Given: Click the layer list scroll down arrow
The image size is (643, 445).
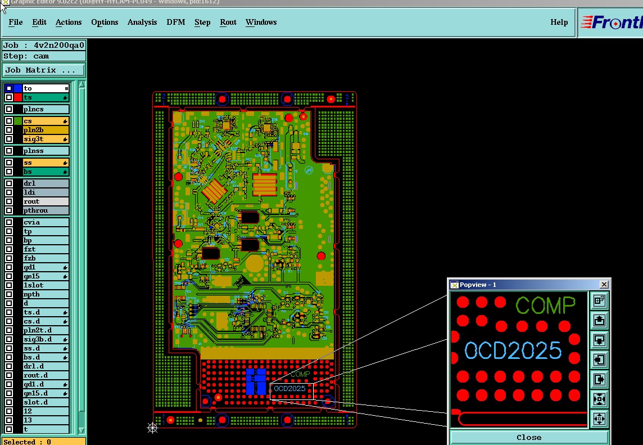Looking at the screenshot, I should (x=81, y=430).
